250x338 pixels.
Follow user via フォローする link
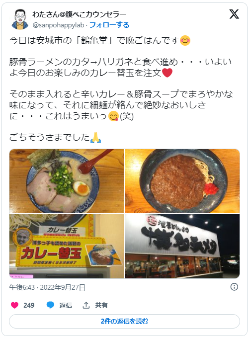[x=109, y=25]
